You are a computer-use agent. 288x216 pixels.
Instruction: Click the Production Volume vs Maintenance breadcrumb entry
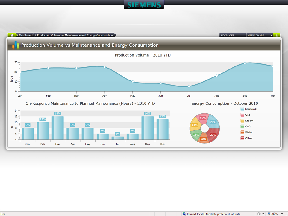pos(75,35)
